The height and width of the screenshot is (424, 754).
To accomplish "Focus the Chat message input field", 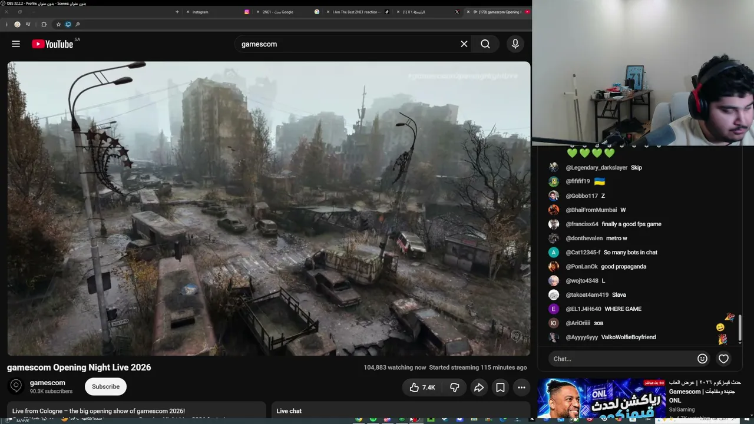I will tap(622, 359).
